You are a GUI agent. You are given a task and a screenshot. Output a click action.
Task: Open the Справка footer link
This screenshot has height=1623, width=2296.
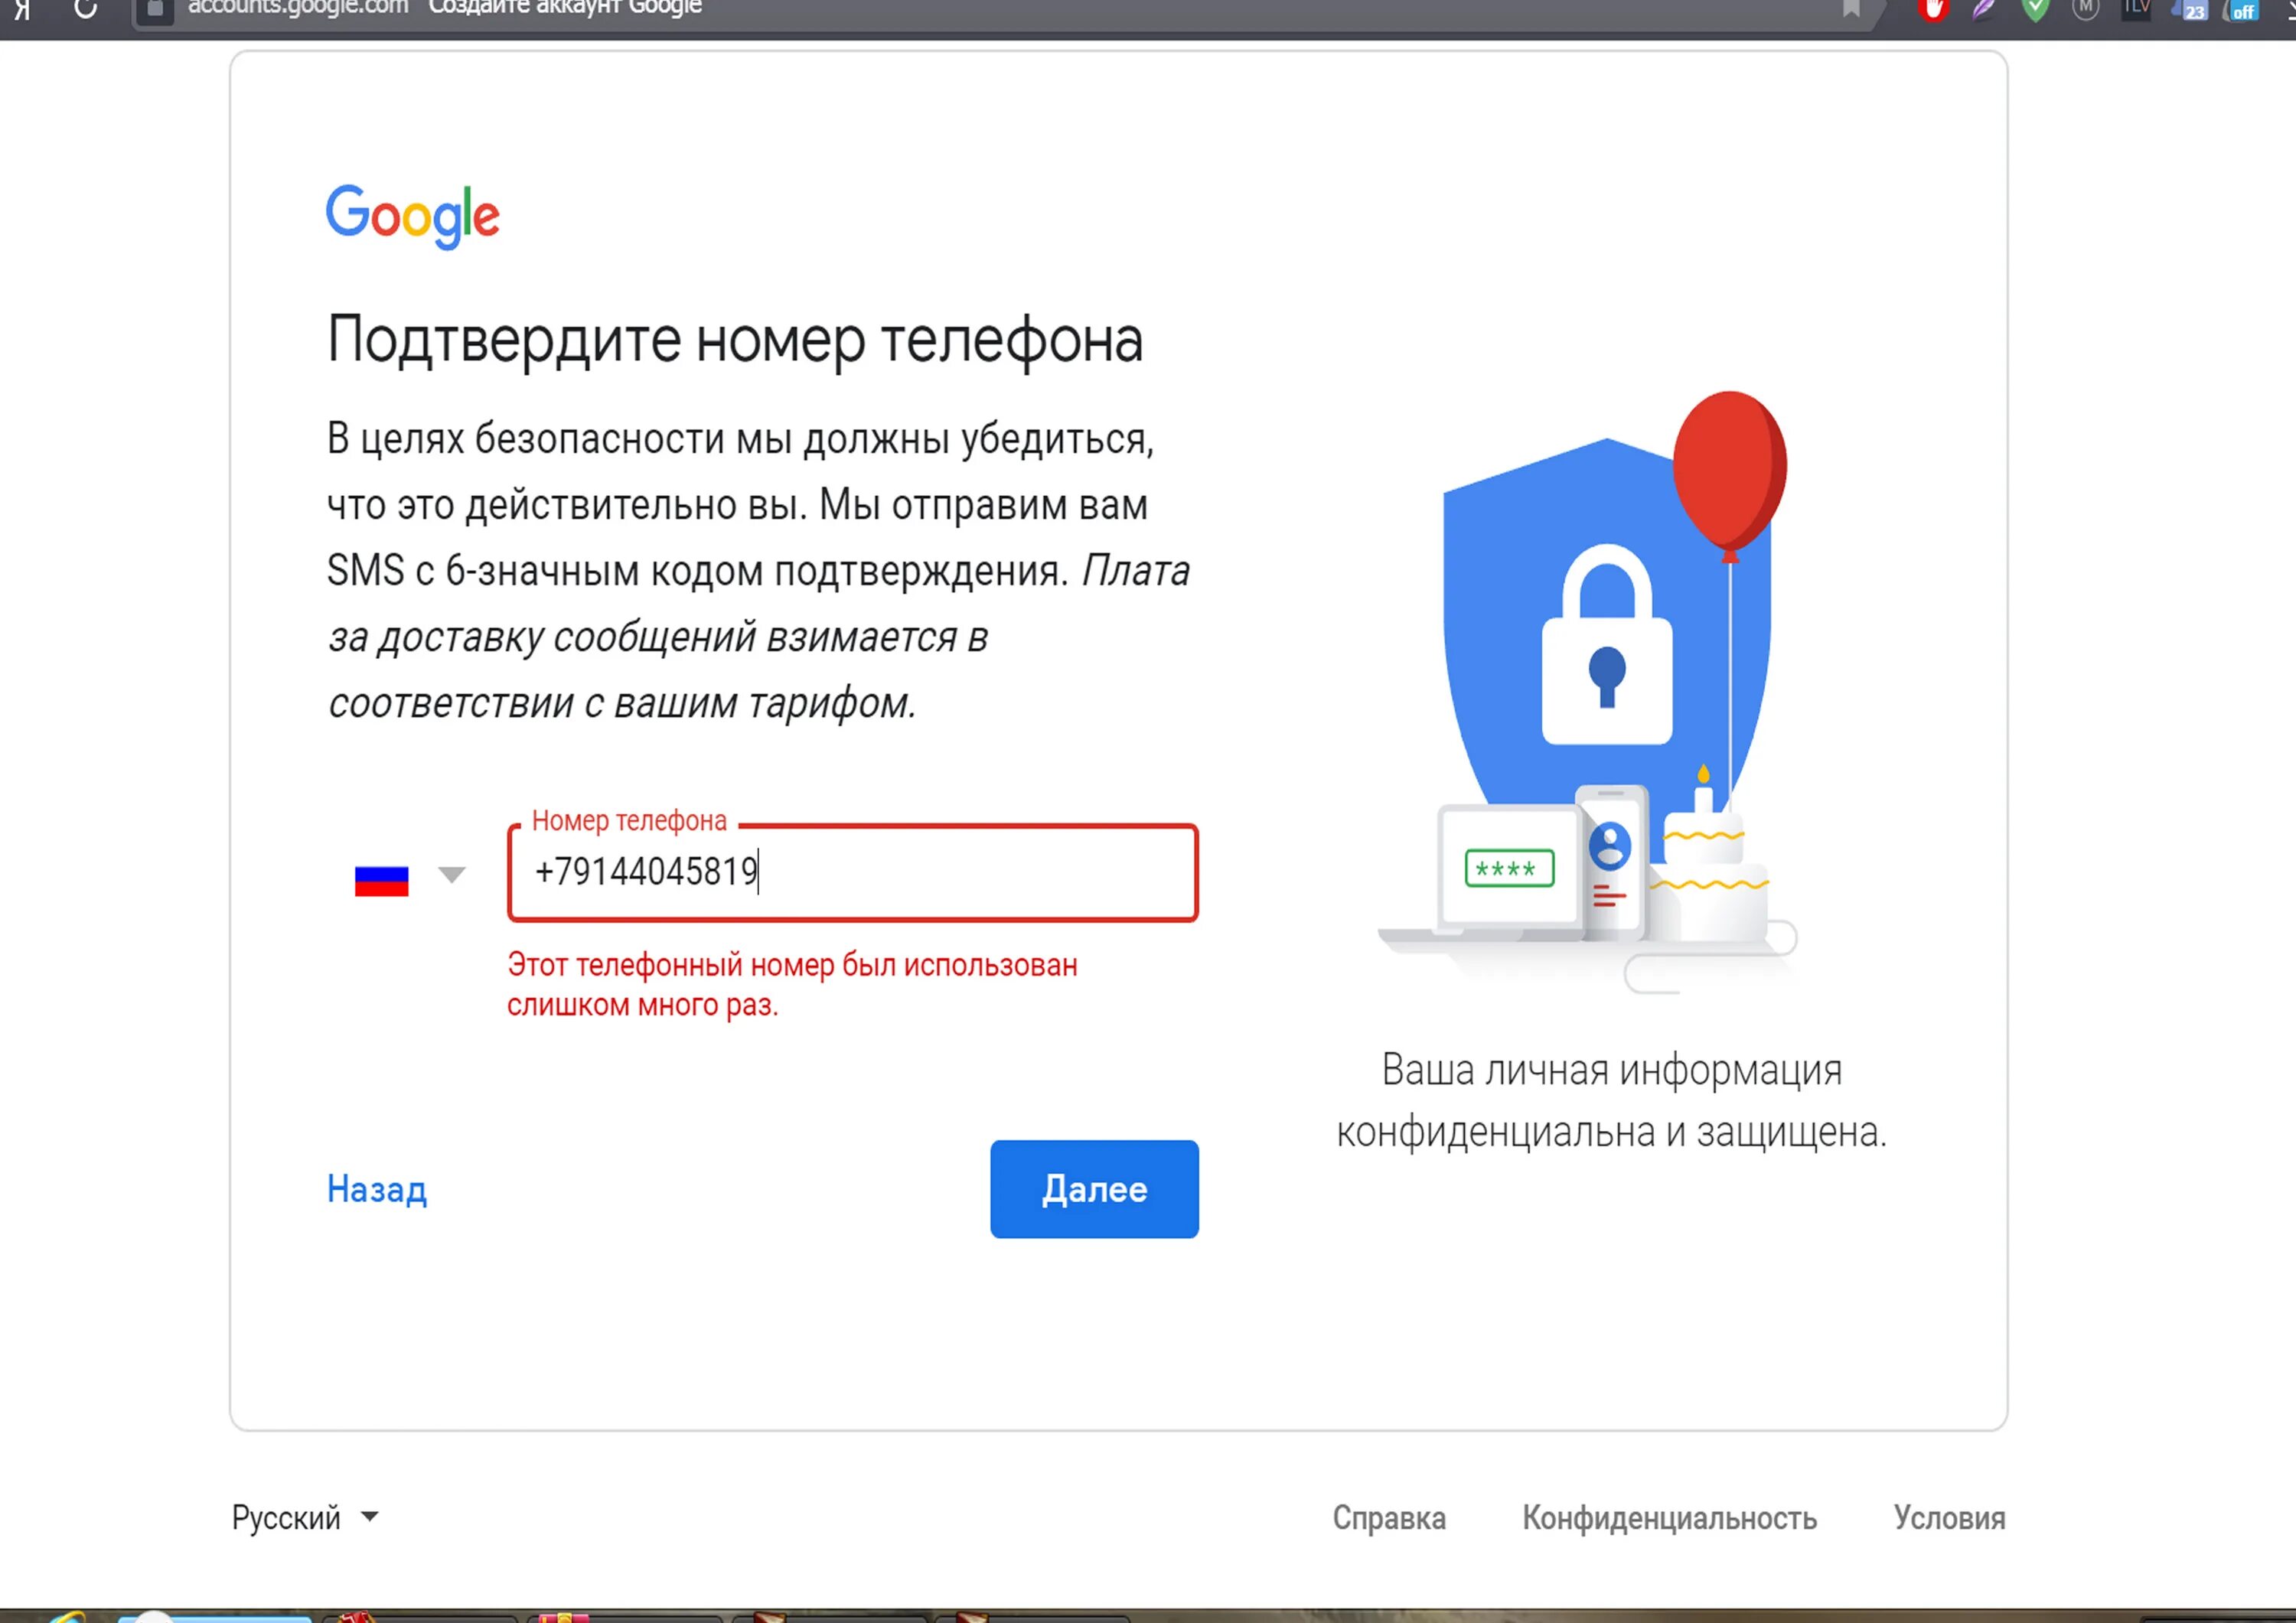[x=1389, y=1518]
